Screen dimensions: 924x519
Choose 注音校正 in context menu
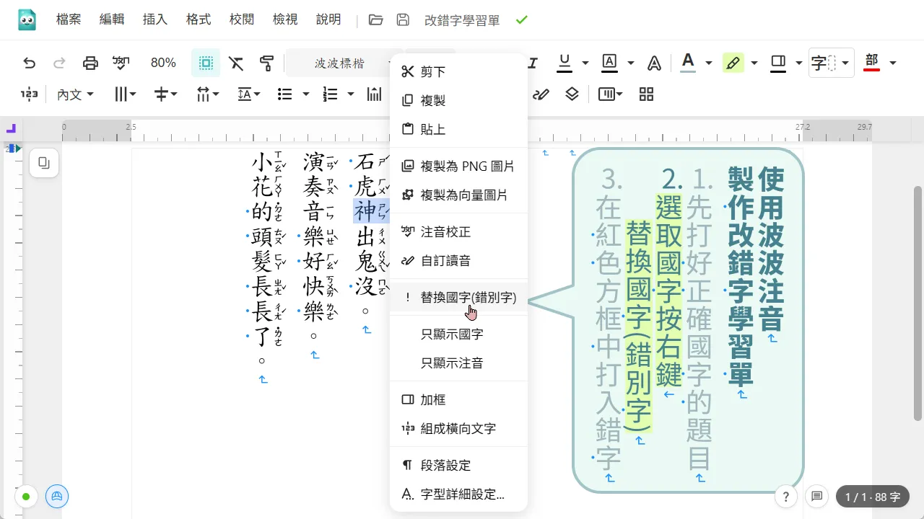point(458,232)
